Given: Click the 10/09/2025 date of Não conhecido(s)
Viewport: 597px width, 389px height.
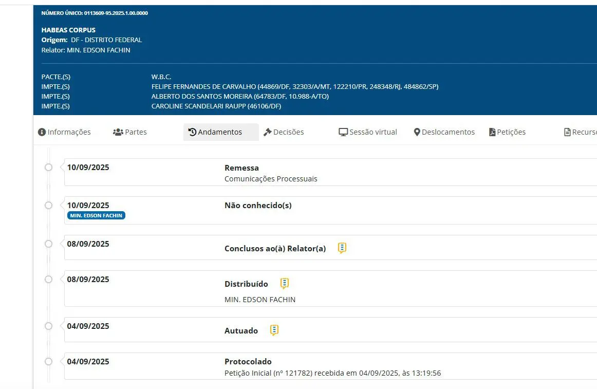Looking at the screenshot, I should pos(88,206).
